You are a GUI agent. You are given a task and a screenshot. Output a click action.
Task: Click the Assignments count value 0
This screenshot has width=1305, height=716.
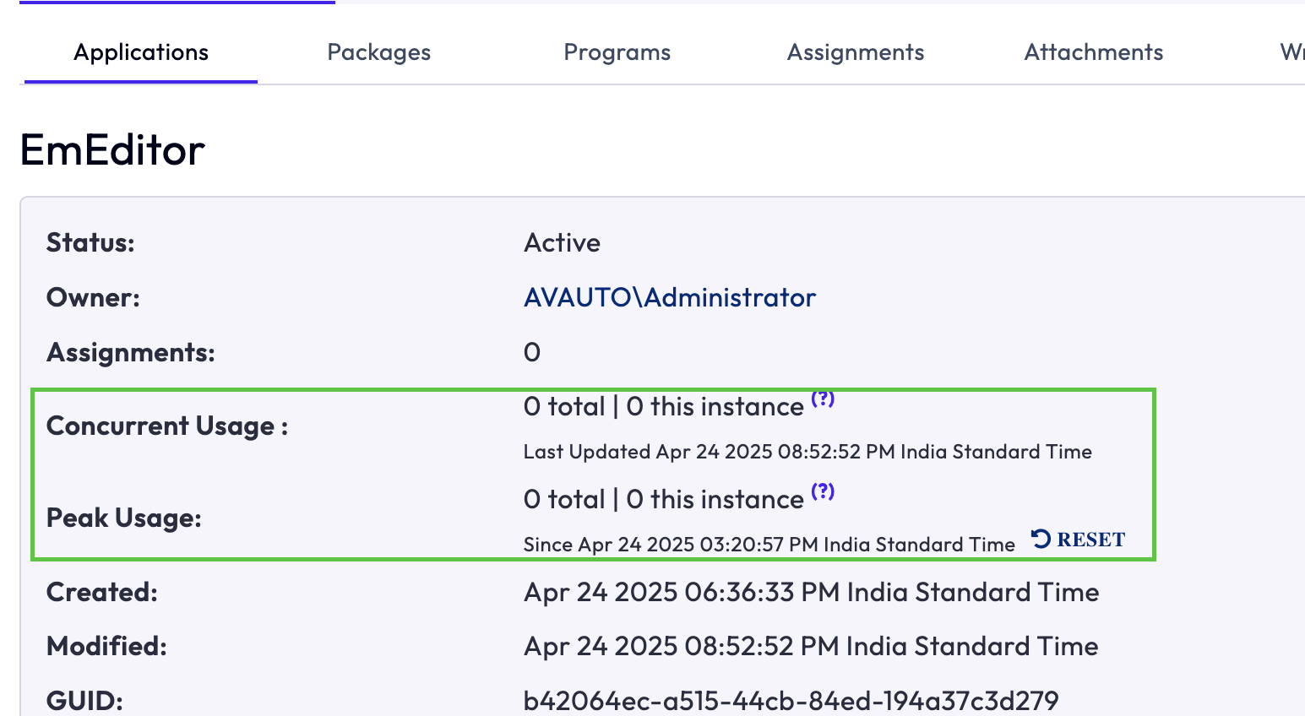coord(532,352)
